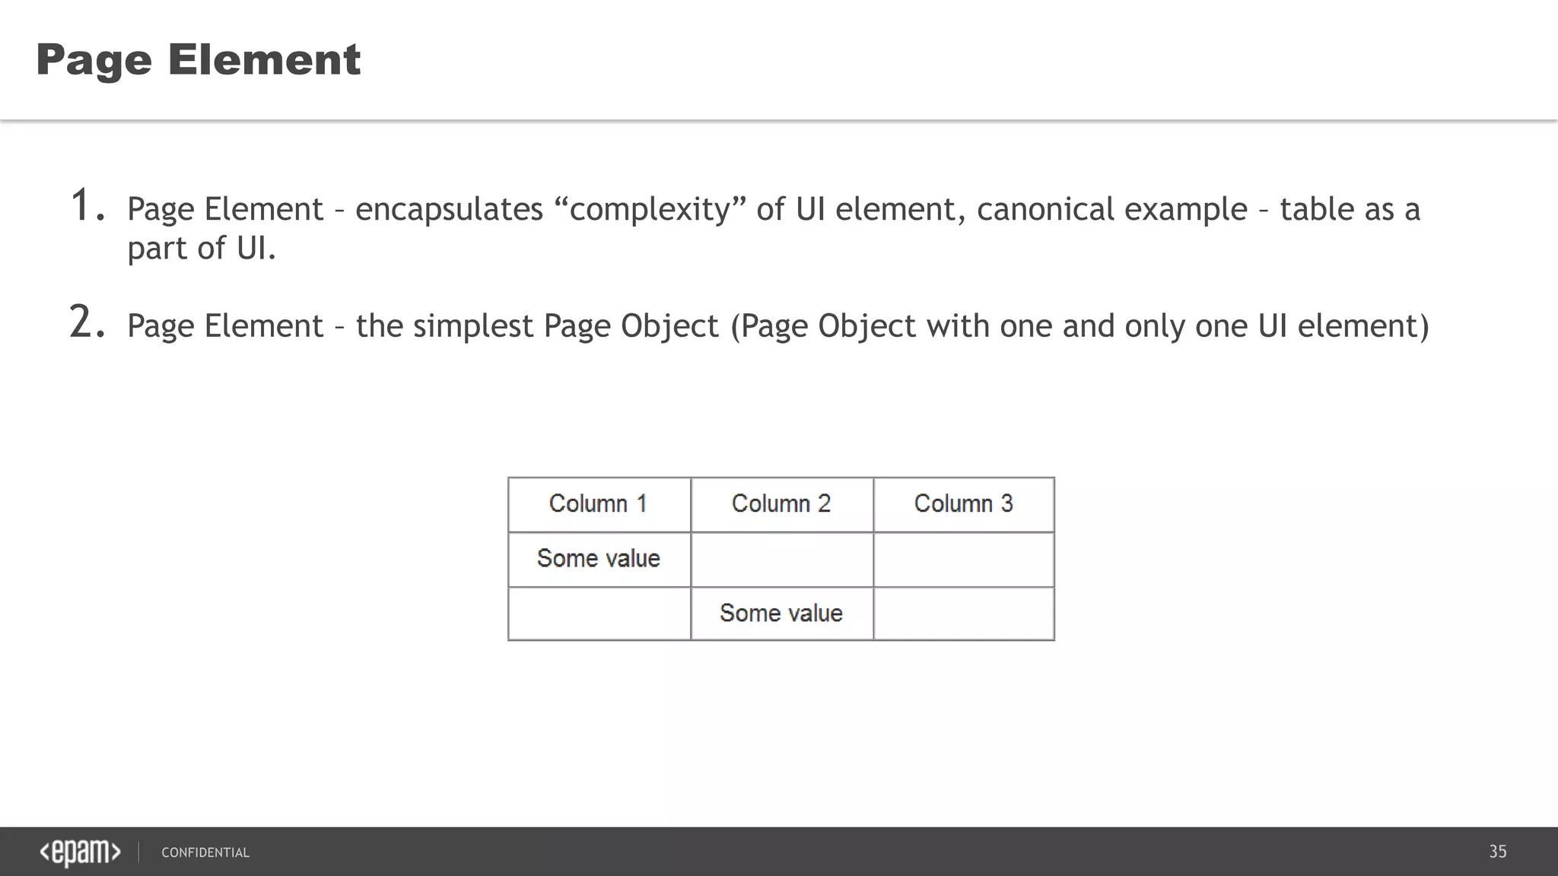Click the text 'the simplest Page Object'
This screenshot has height=876, width=1558.
(x=536, y=326)
